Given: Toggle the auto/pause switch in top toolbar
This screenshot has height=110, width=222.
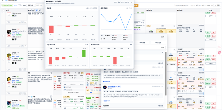Looking at the screenshot, I should (20, 5).
